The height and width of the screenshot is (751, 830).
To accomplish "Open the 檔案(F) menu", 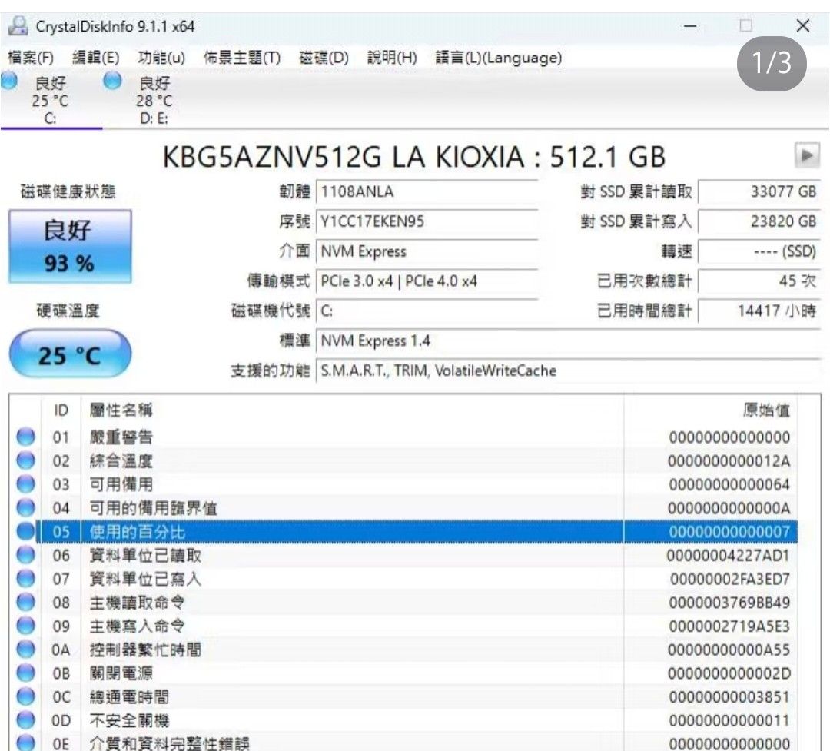I will pos(31,58).
